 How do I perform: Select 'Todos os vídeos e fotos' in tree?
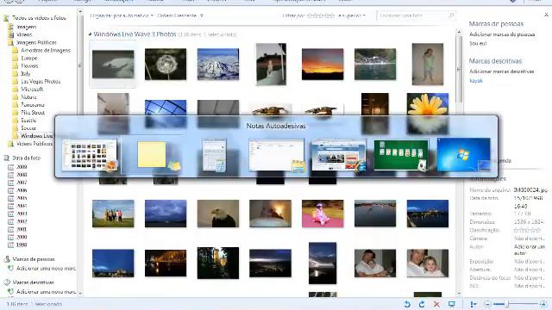39,18
